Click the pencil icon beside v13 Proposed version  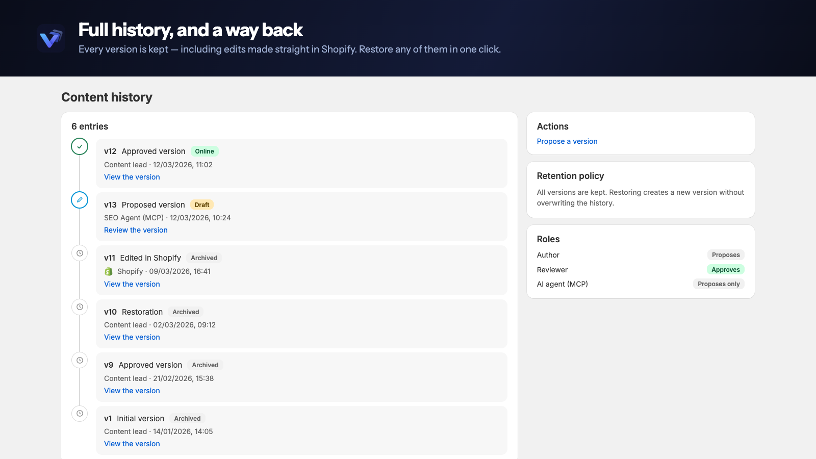[x=80, y=200]
